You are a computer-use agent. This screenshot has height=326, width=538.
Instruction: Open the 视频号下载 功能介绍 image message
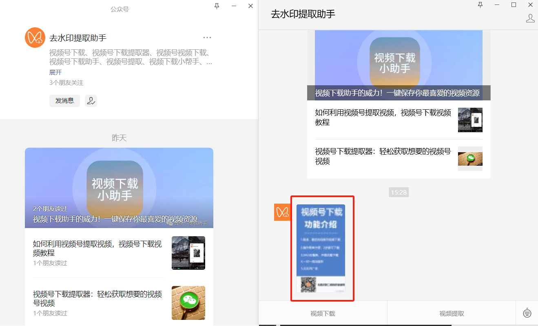321,248
